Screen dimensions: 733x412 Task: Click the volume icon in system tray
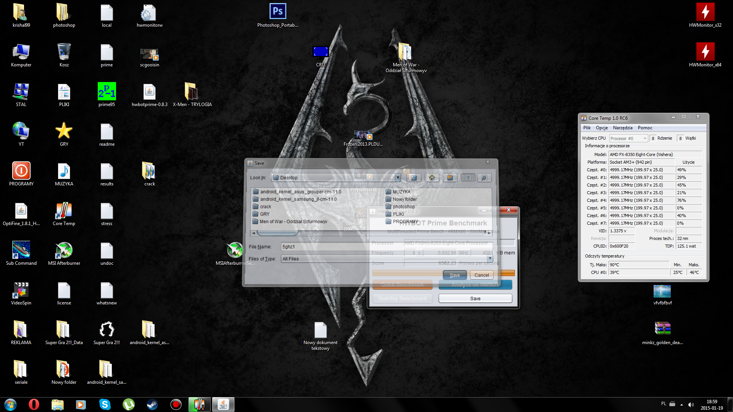[x=691, y=404]
